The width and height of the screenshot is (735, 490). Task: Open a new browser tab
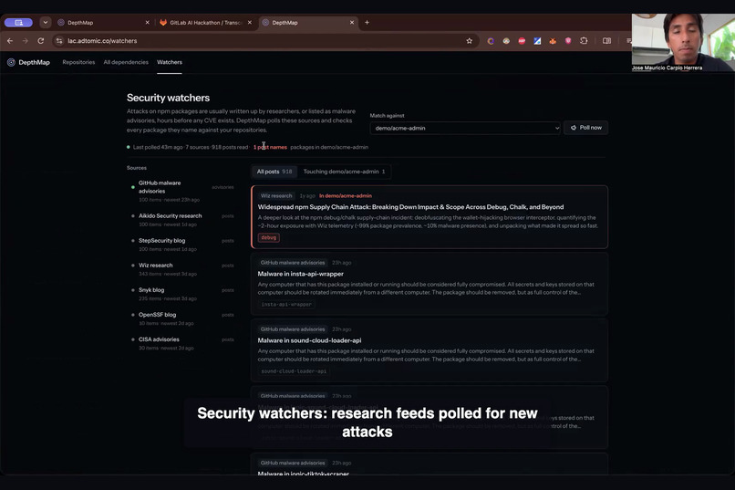[x=367, y=23]
